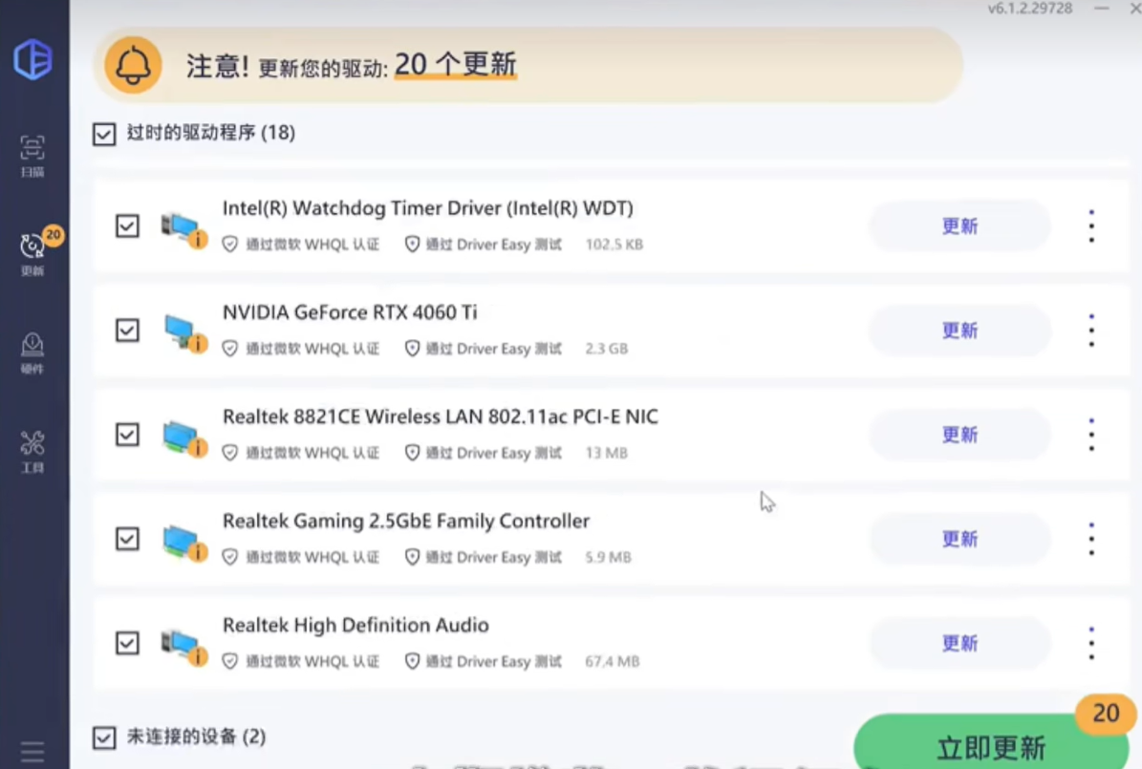
Task: Open the Update sidebar section with 20 badge
Action: pyautogui.click(x=32, y=253)
